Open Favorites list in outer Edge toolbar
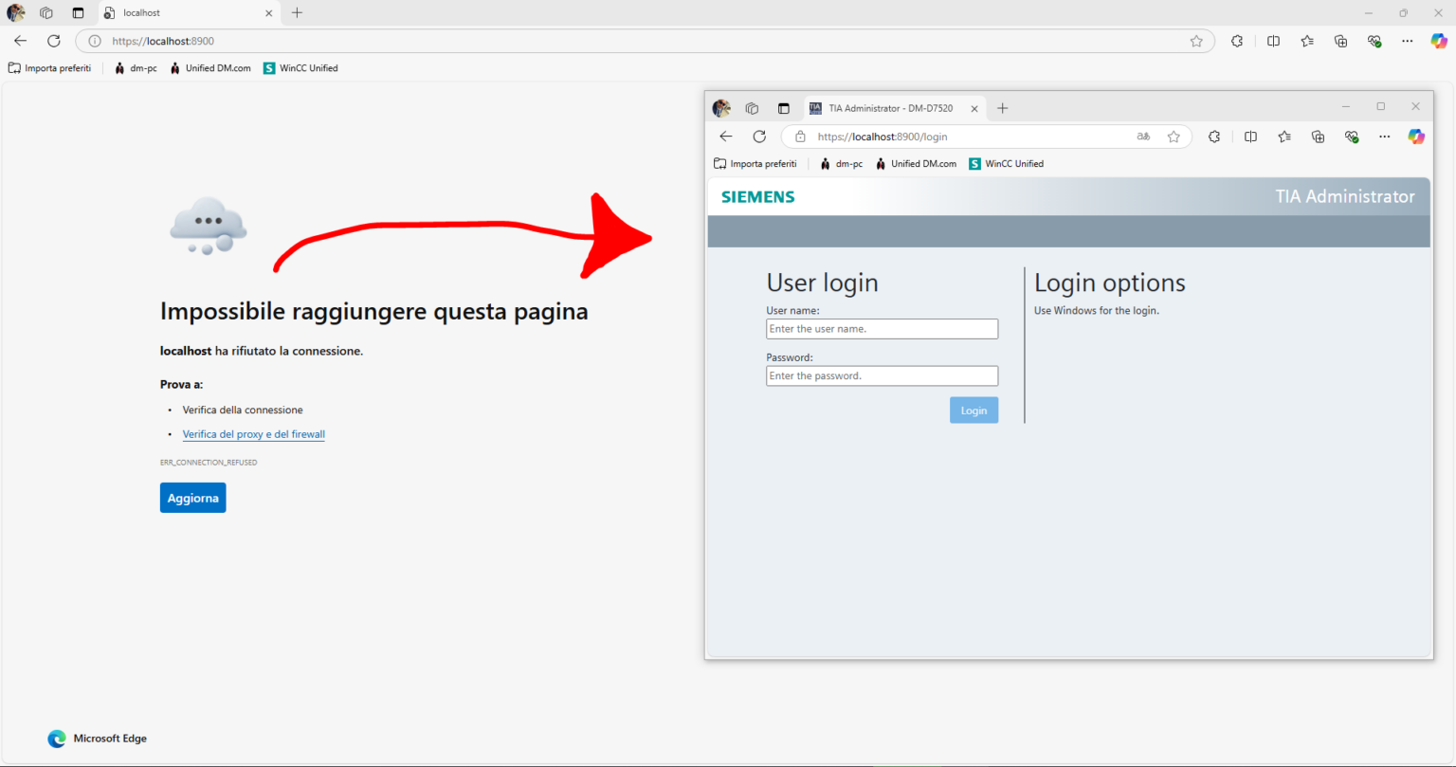The image size is (1456, 767). (x=1307, y=41)
